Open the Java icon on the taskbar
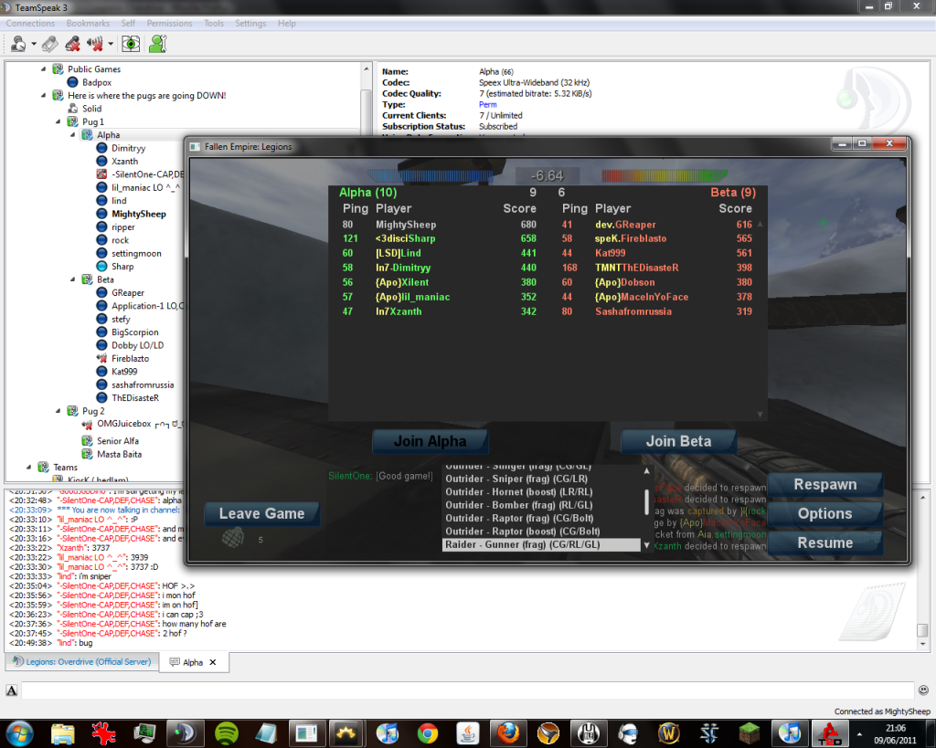This screenshot has height=748, width=936. (468, 733)
